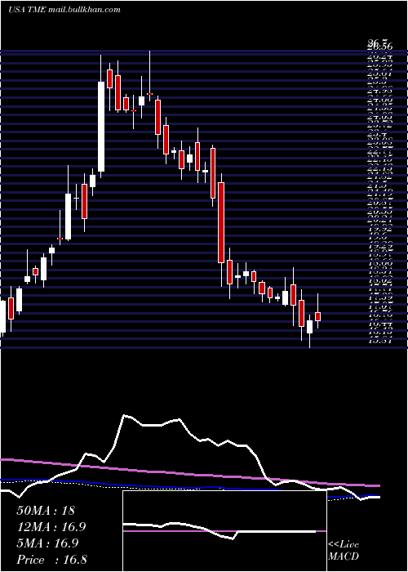Click the last red candlestick on the chart
The height and width of the screenshot is (572, 408).
tap(317, 316)
